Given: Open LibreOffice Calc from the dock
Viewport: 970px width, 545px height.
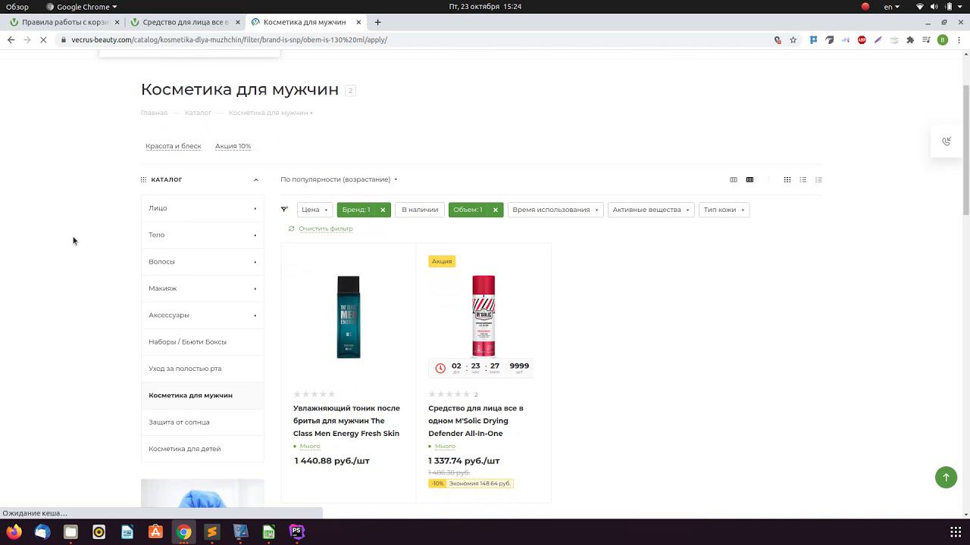Looking at the screenshot, I should coord(268,532).
